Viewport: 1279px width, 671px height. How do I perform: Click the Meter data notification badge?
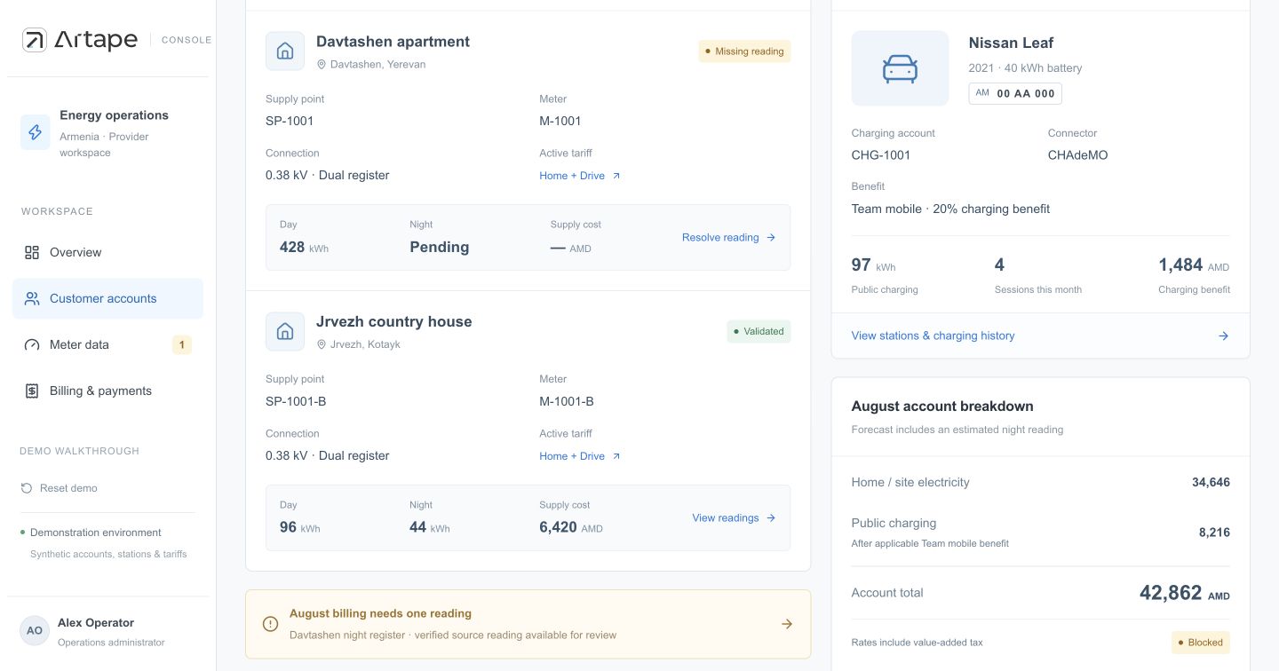coord(181,344)
